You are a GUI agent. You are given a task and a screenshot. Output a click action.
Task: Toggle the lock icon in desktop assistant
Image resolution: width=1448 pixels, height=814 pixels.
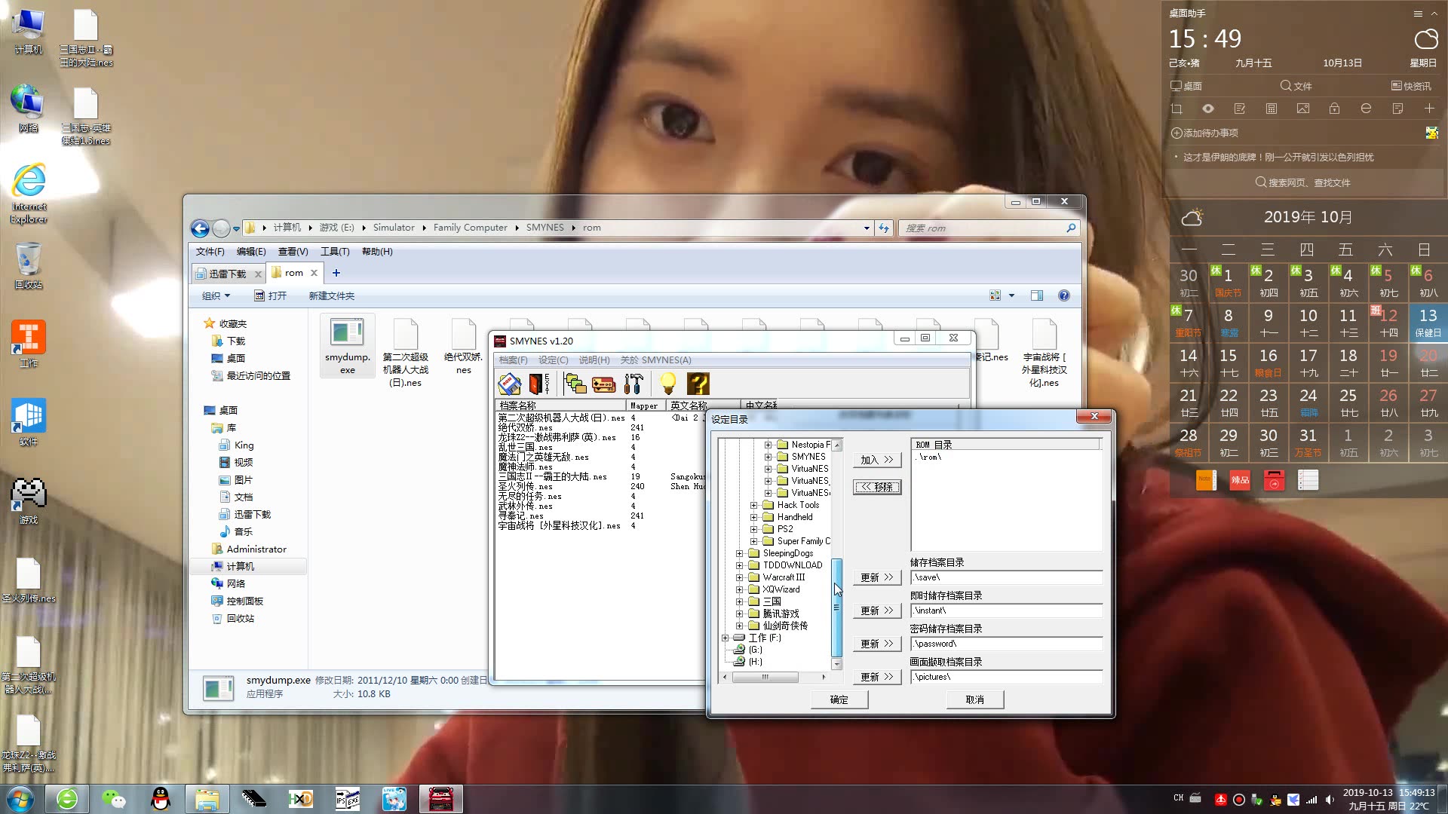pos(1334,109)
